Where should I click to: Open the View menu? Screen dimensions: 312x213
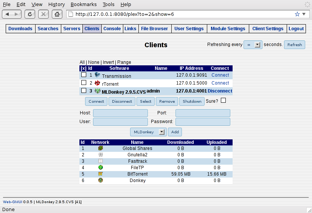click(37, 5)
